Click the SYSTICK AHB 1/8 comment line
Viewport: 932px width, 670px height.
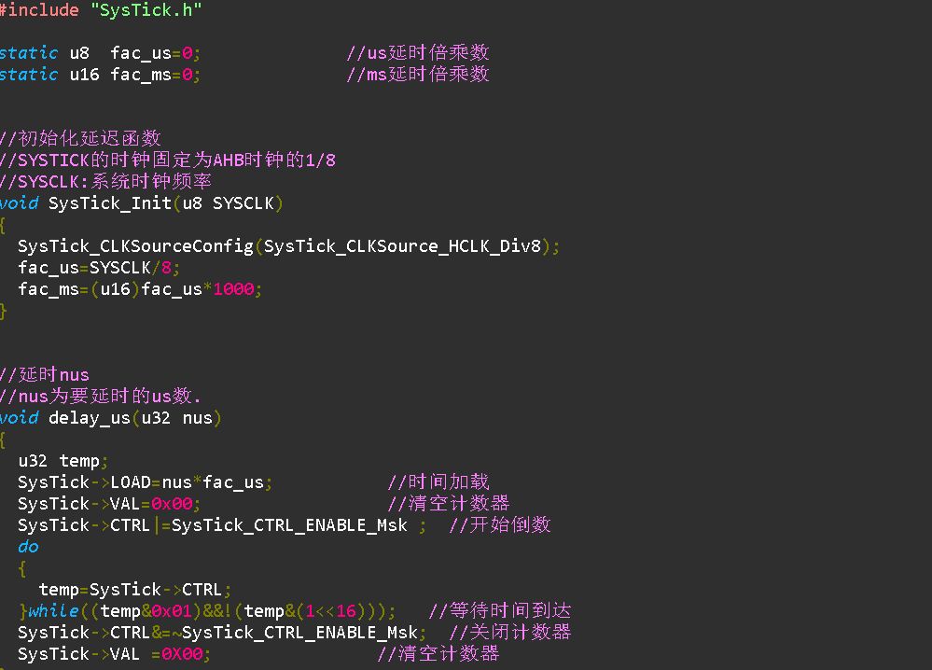[x=168, y=160]
